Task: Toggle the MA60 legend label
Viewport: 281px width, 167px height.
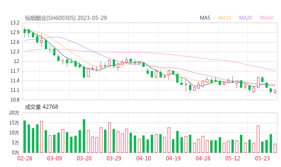Action: (267, 18)
